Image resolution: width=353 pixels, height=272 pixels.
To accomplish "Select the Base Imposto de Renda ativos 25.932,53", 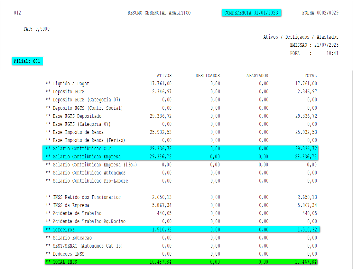I will tap(161, 132).
